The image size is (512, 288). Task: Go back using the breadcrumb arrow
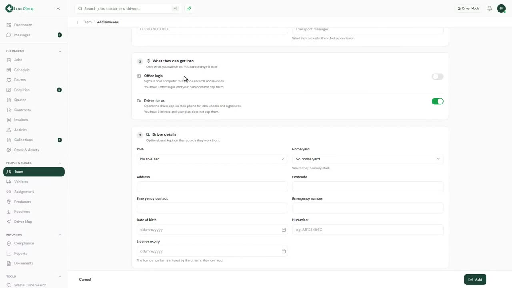77,22
